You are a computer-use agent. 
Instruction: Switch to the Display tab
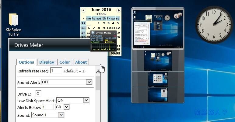(47, 62)
